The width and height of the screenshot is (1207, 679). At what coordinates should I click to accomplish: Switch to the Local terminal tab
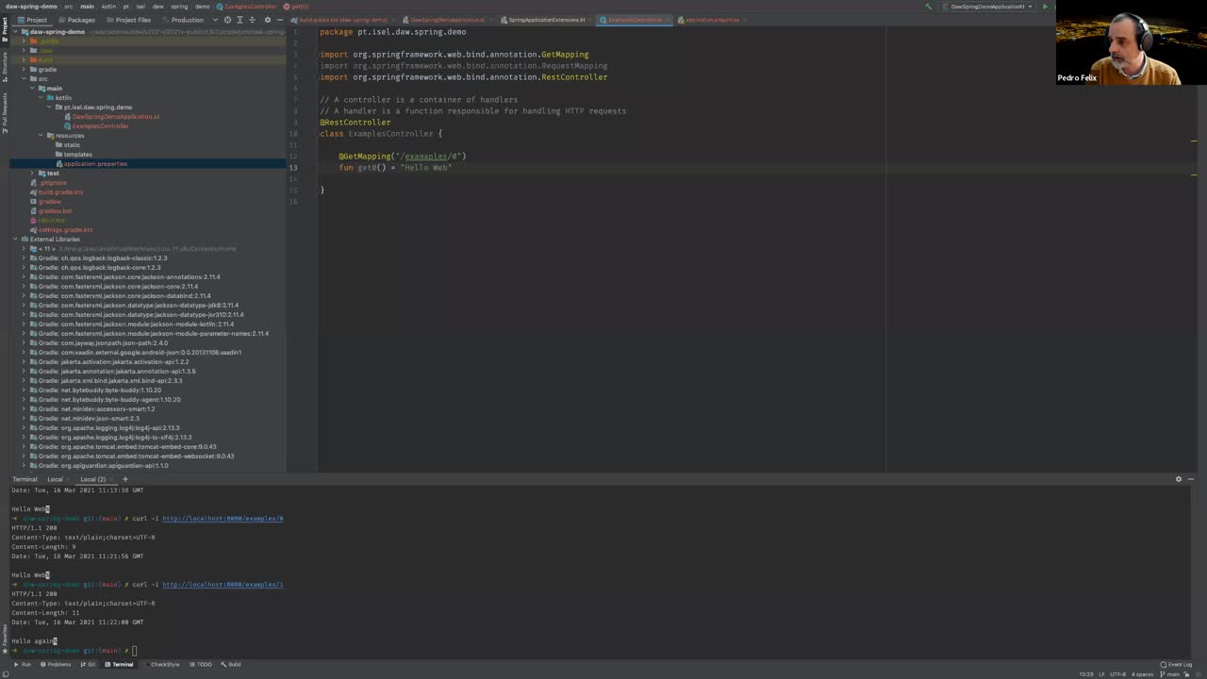55,479
